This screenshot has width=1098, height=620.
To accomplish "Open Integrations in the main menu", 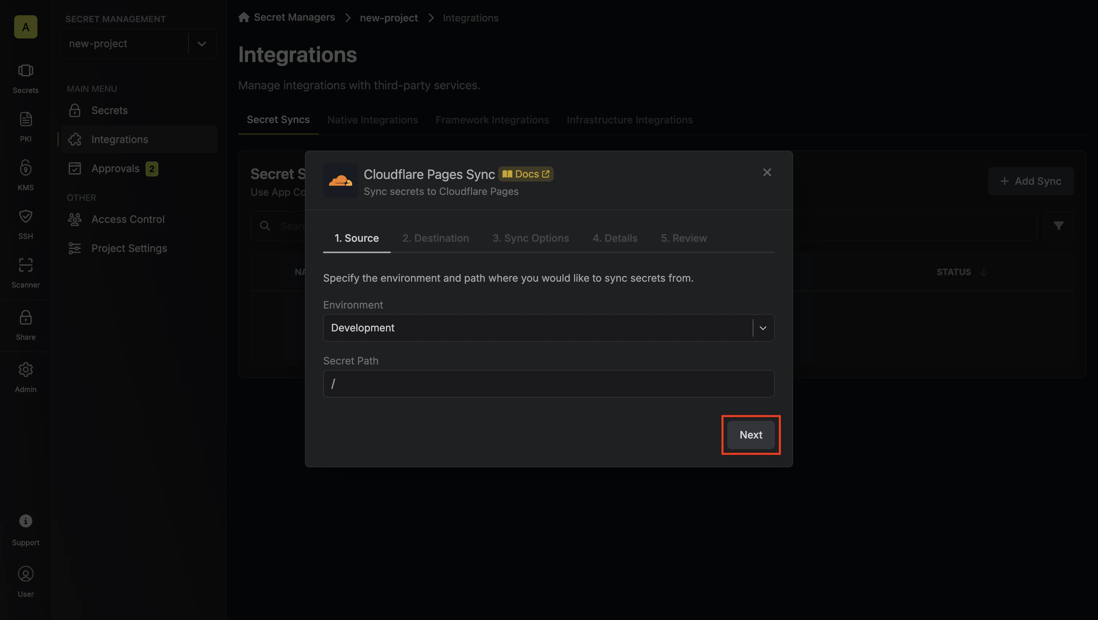I will coord(139,139).
